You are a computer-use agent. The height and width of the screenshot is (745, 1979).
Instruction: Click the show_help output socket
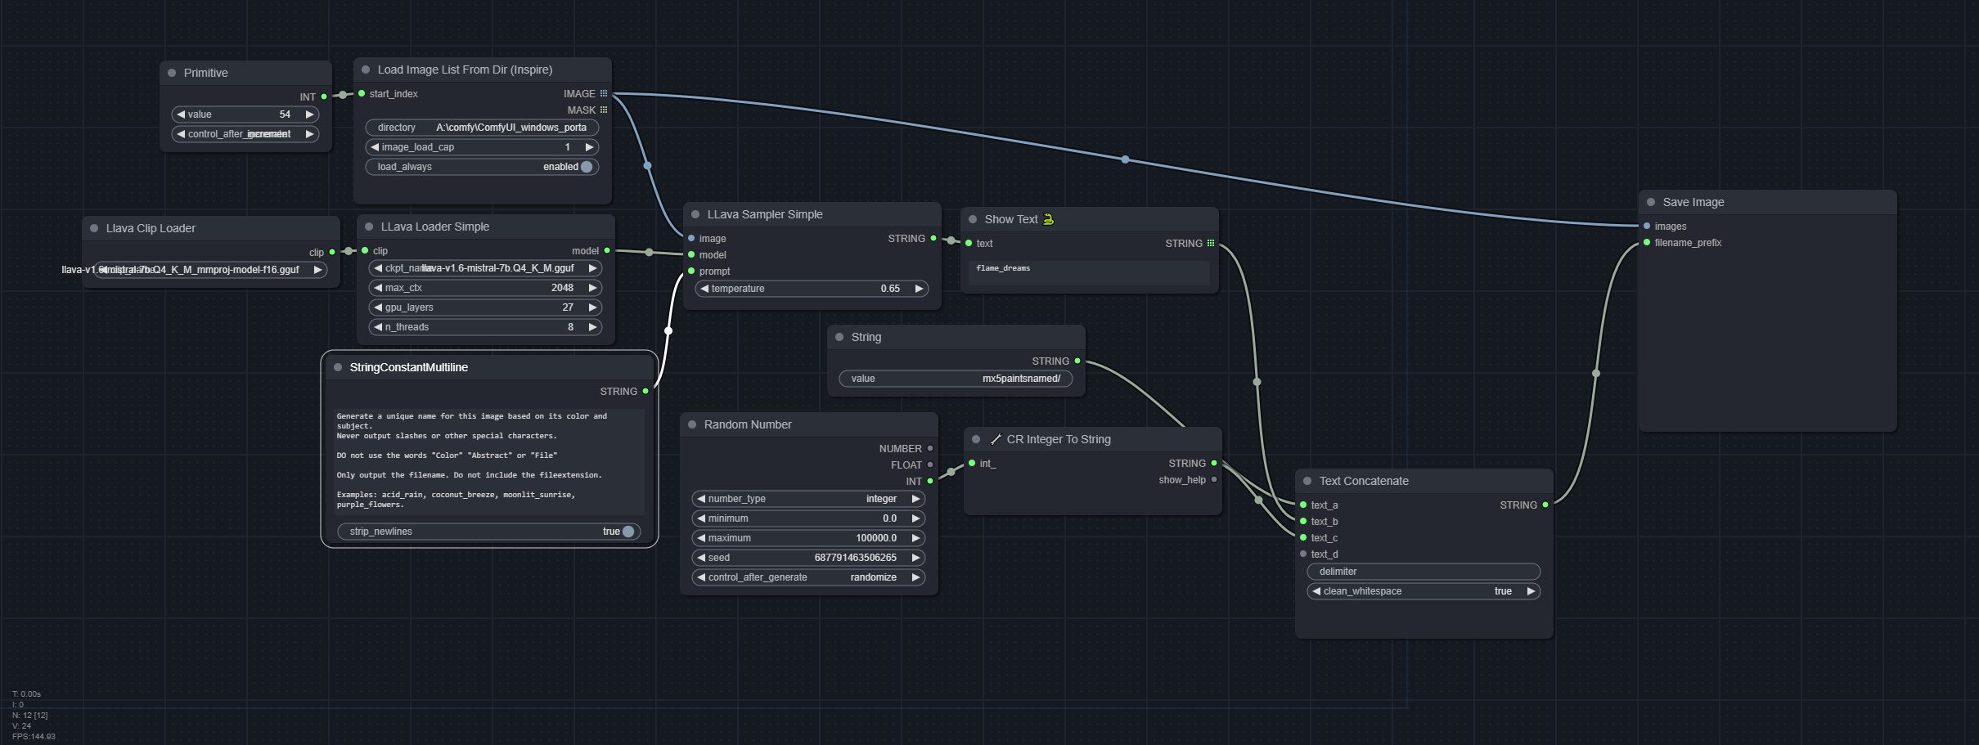click(1214, 479)
